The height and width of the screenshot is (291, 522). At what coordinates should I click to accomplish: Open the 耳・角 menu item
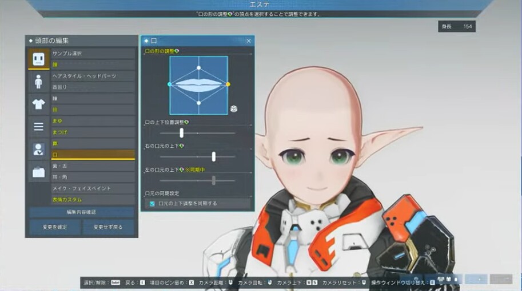click(93, 177)
